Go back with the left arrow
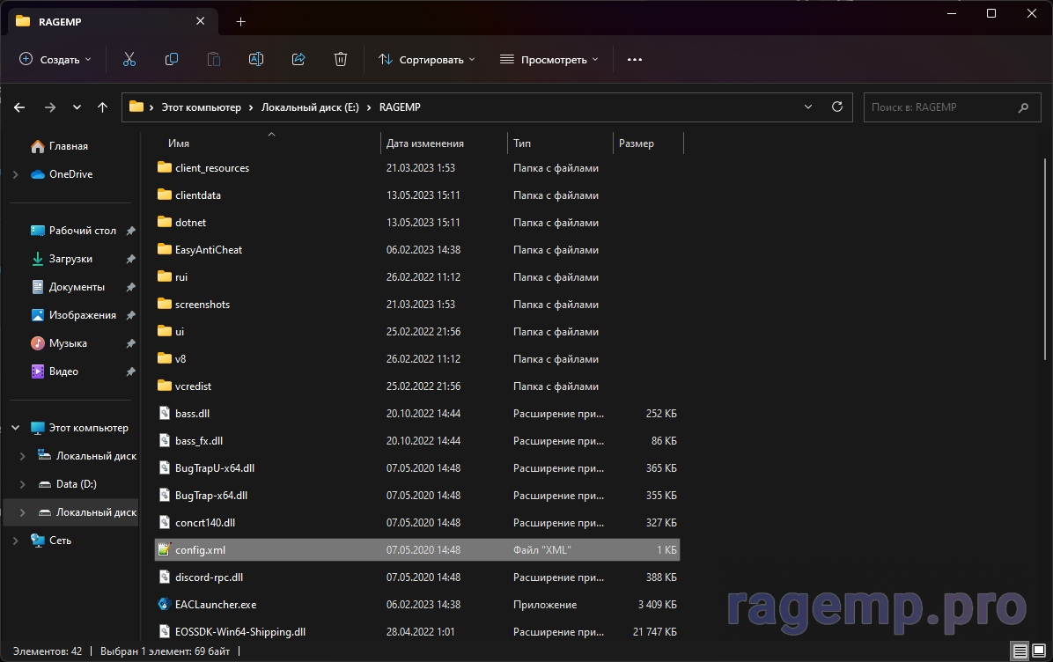Viewport: 1053px width, 662px height. pos(19,107)
